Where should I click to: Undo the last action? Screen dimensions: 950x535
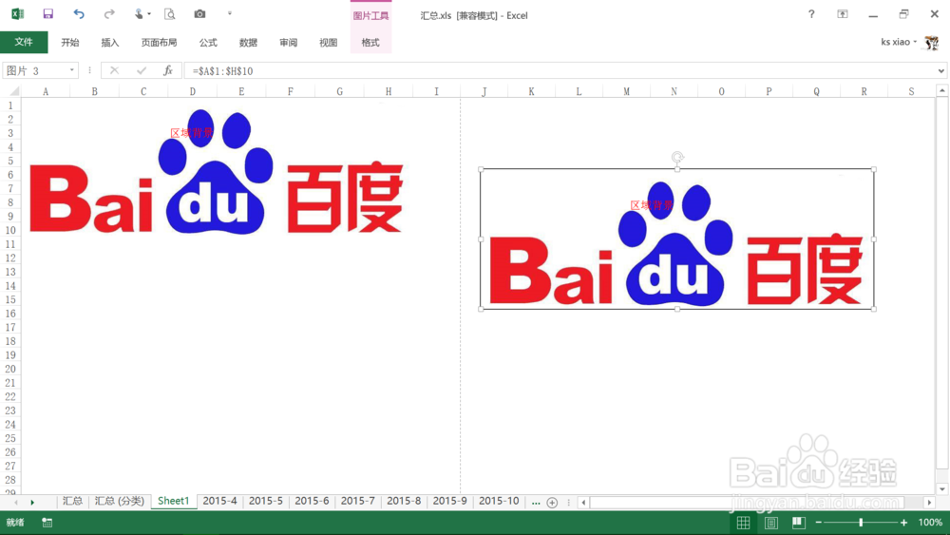tap(79, 13)
